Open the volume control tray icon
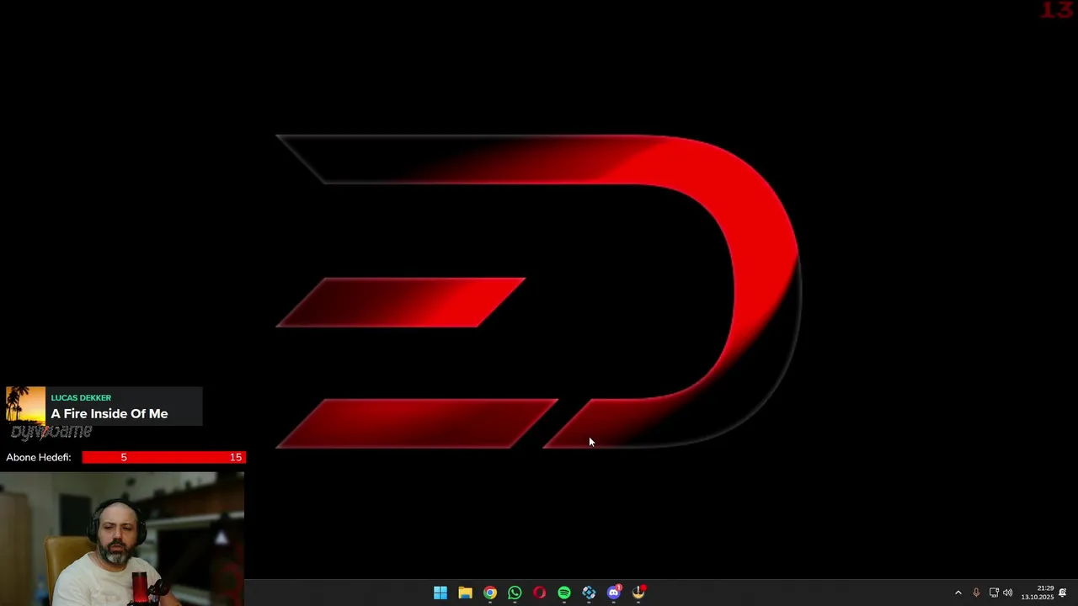Image resolution: width=1078 pixels, height=606 pixels. (x=1007, y=593)
